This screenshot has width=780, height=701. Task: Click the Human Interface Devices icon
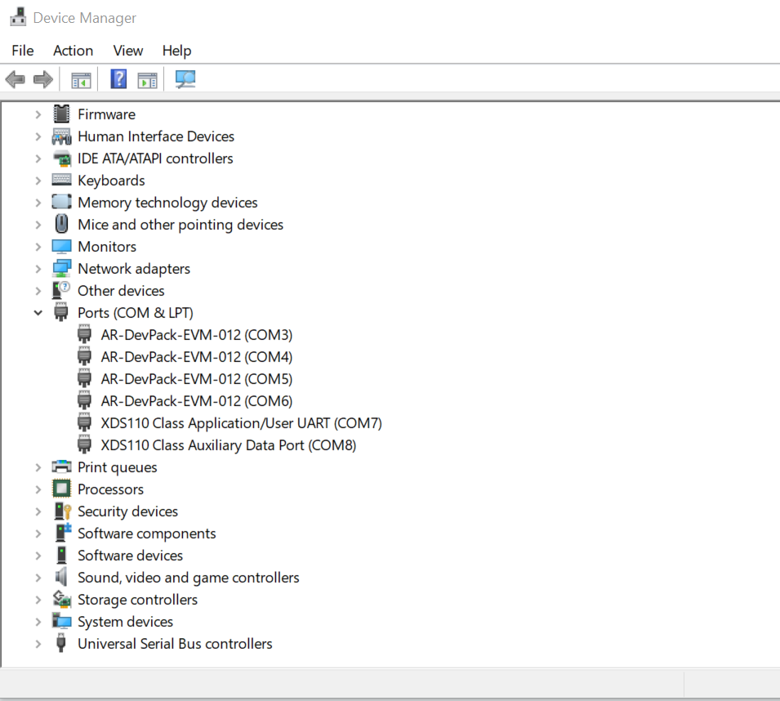tap(62, 136)
